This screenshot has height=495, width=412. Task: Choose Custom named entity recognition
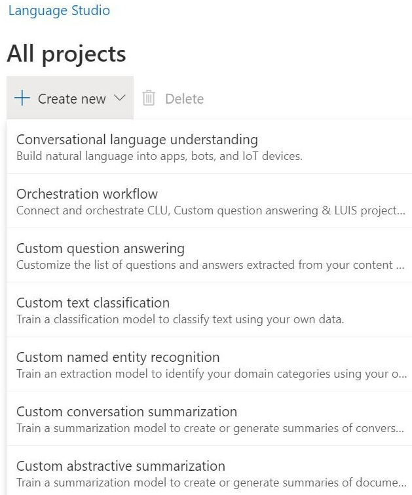tap(118, 357)
